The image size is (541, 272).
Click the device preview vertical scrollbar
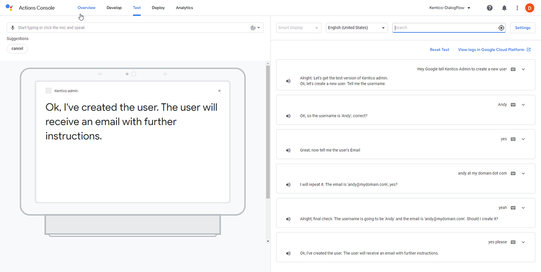(268, 133)
